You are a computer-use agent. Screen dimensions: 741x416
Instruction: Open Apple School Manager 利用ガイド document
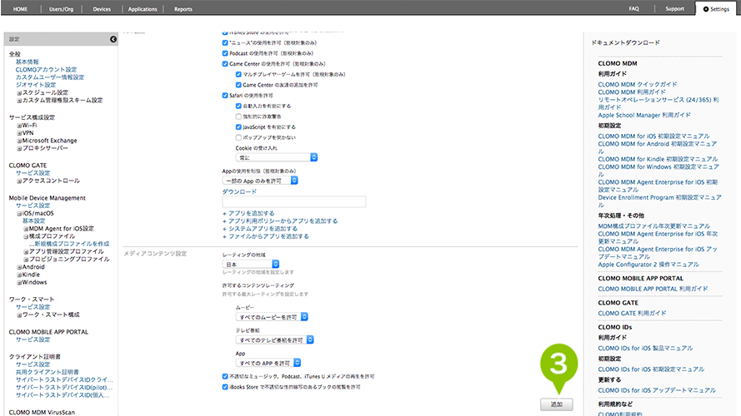(644, 115)
